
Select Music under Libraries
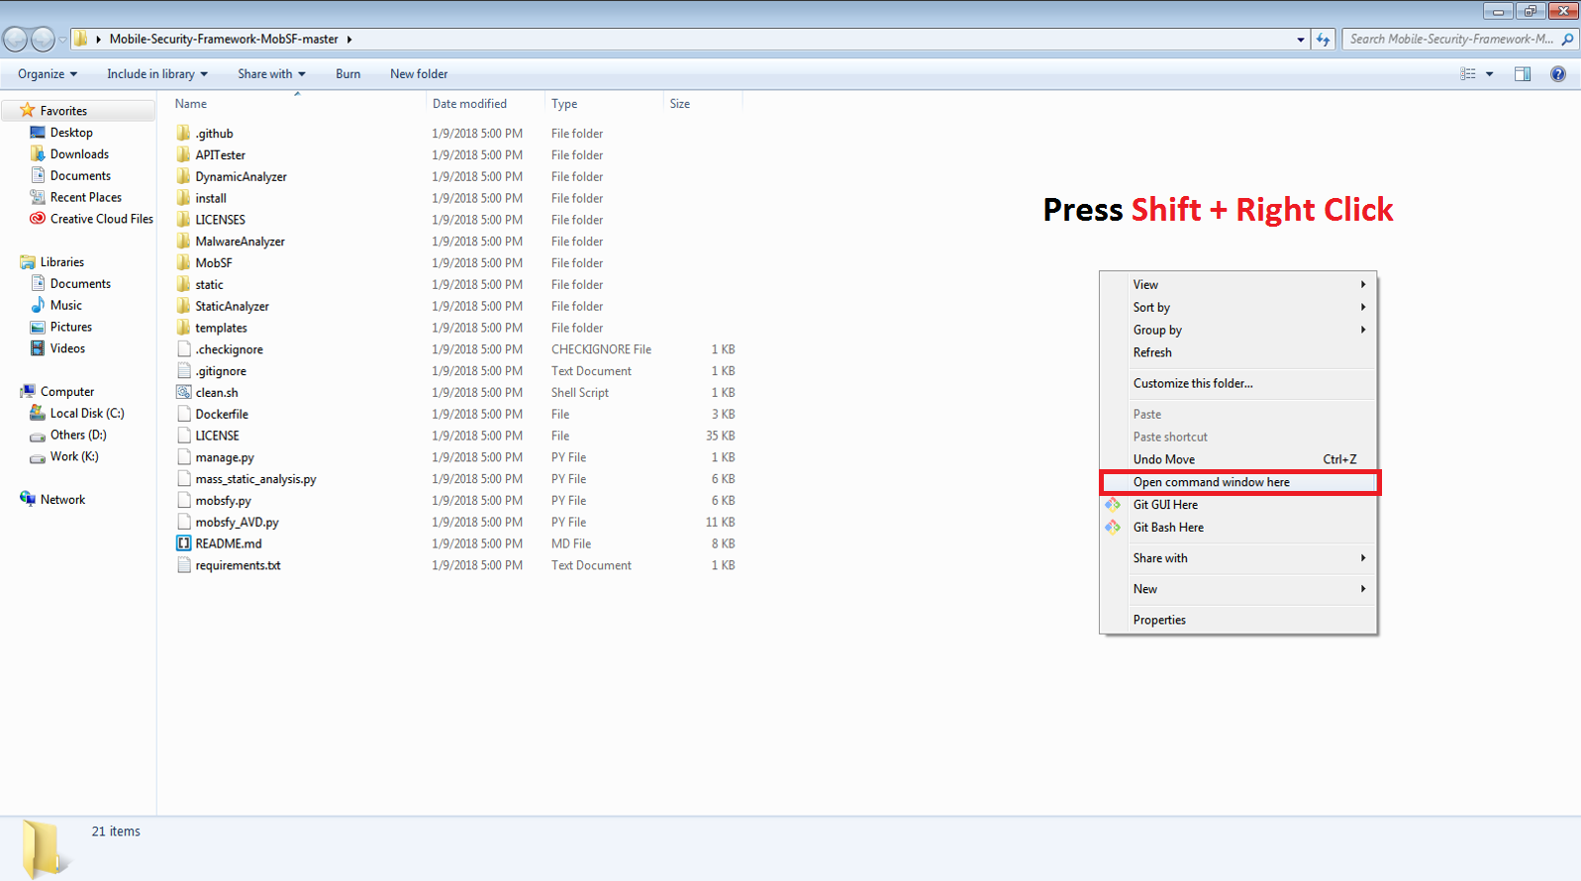tap(66, 305)
